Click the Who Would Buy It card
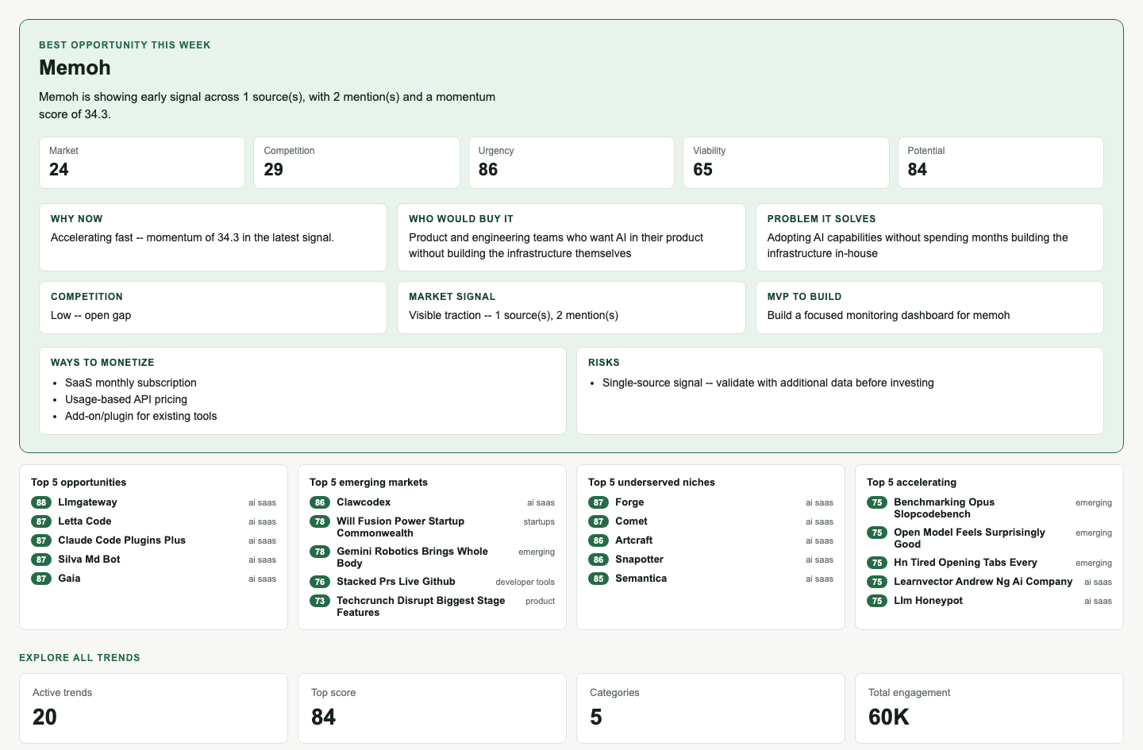 [x=571, y=237]
